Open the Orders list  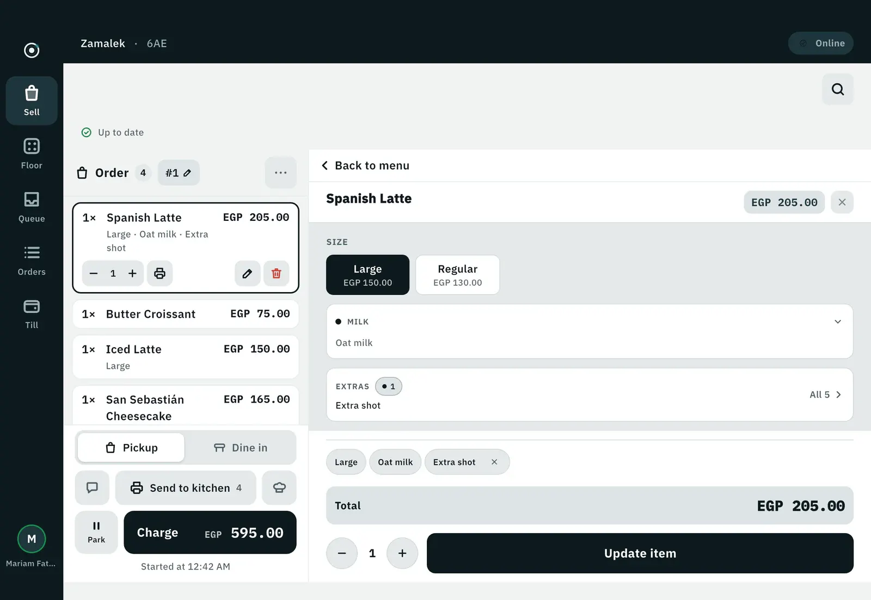[32, 261]
